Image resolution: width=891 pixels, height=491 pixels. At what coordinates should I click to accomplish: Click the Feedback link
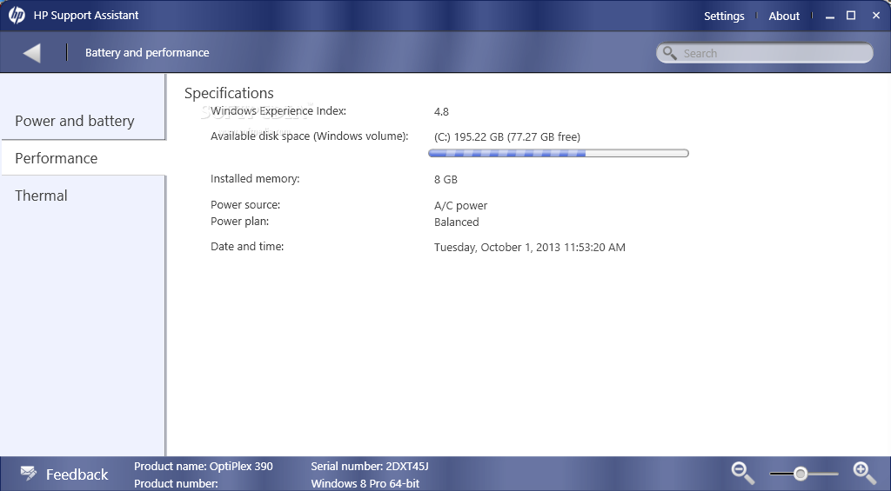pyautogui.click(x=77, y=474)
